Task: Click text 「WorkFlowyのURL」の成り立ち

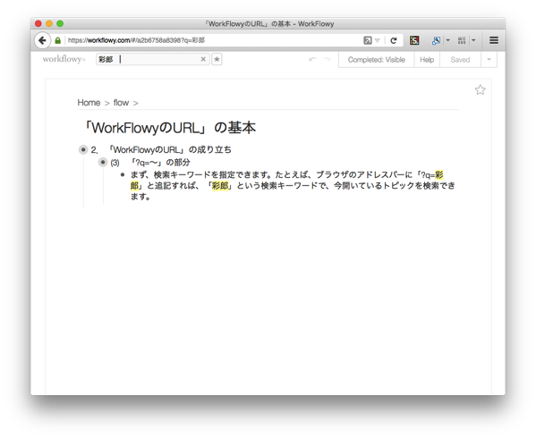Action: pos(169,149)
